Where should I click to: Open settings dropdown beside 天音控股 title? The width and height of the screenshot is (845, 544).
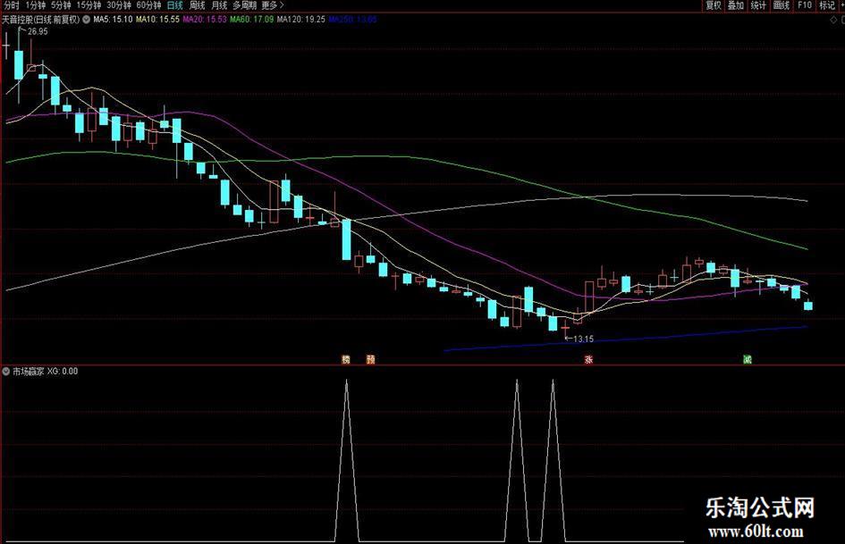click(86, 20)
